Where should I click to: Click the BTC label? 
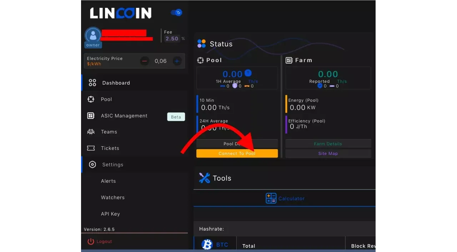[x=222, y=245]
